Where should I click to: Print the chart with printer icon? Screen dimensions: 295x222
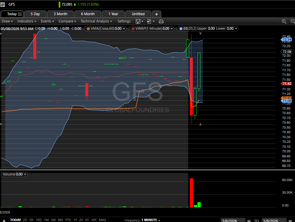coord(161,21)
